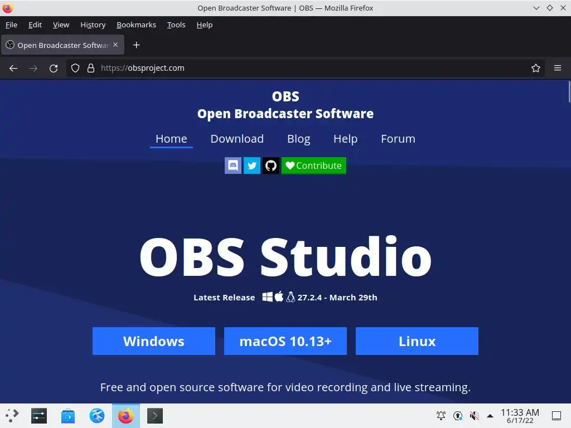Open the OBS GitHub icon link
This screenshot has height=428, width=571.
pyautogui.click(x=270, y=166)
